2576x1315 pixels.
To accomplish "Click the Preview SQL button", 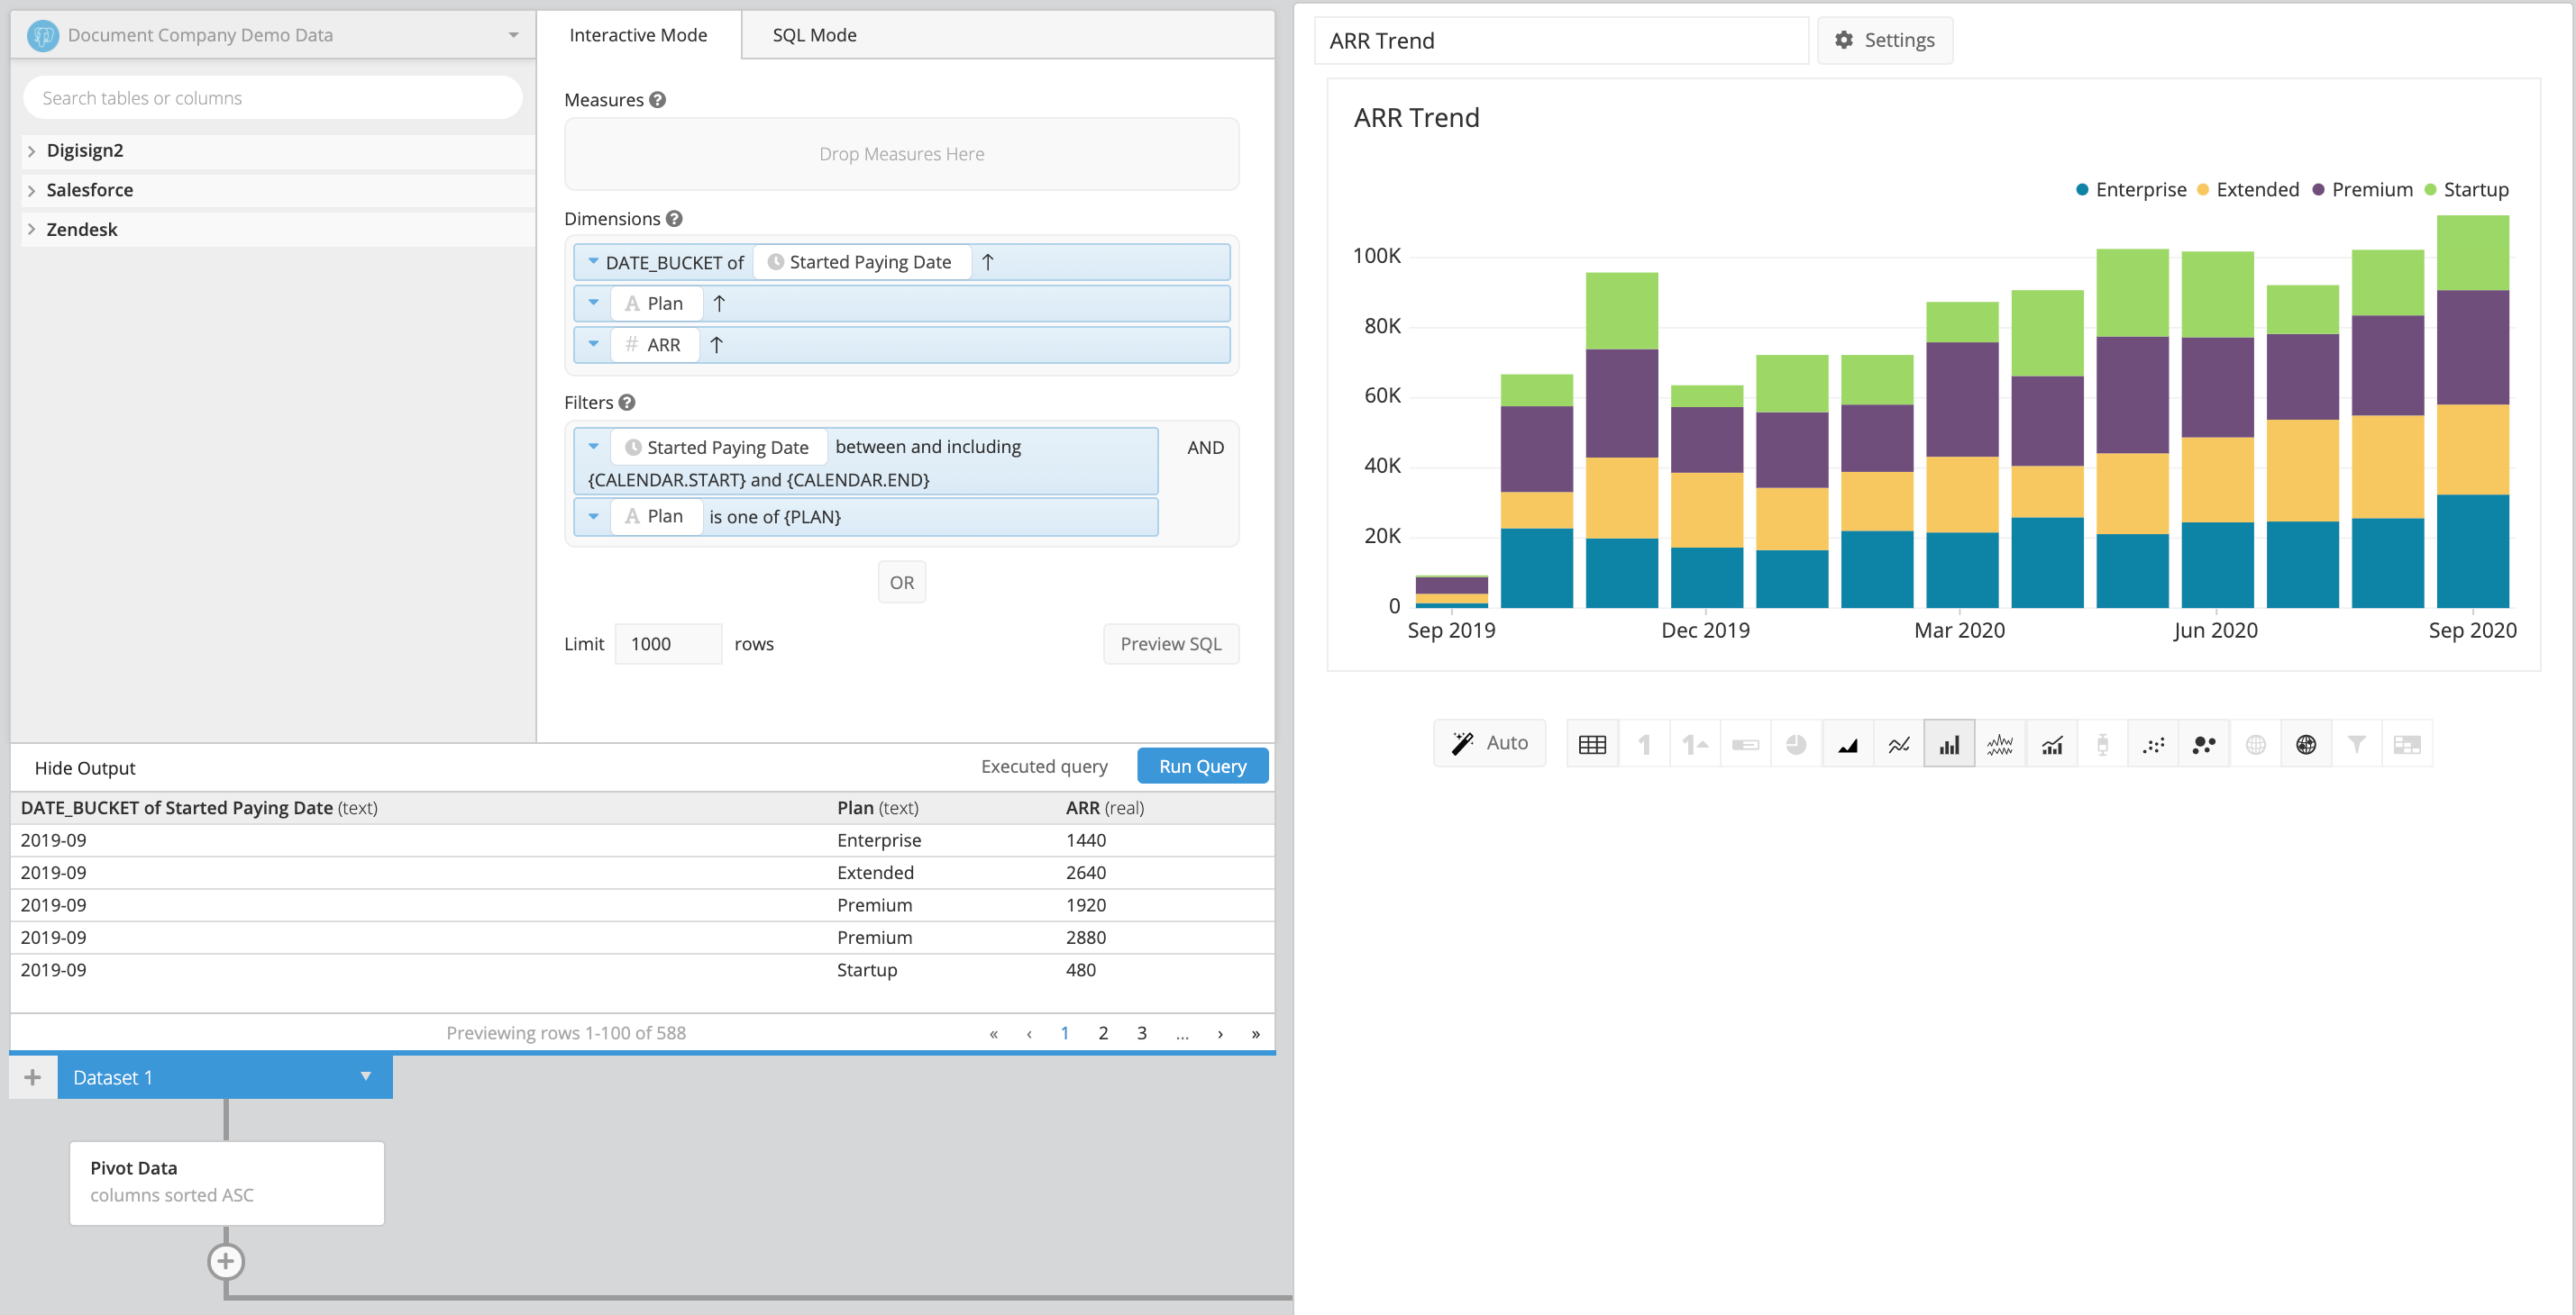I will click(1171, 645).
